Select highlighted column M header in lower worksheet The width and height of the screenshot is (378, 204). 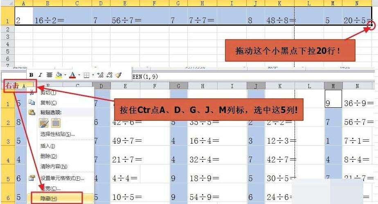(333, 86)
